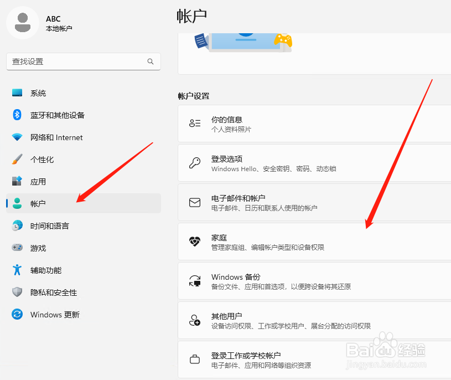
Task: Open 蓝牙和其他设备 settings
Action: click(x=84, y=115)
